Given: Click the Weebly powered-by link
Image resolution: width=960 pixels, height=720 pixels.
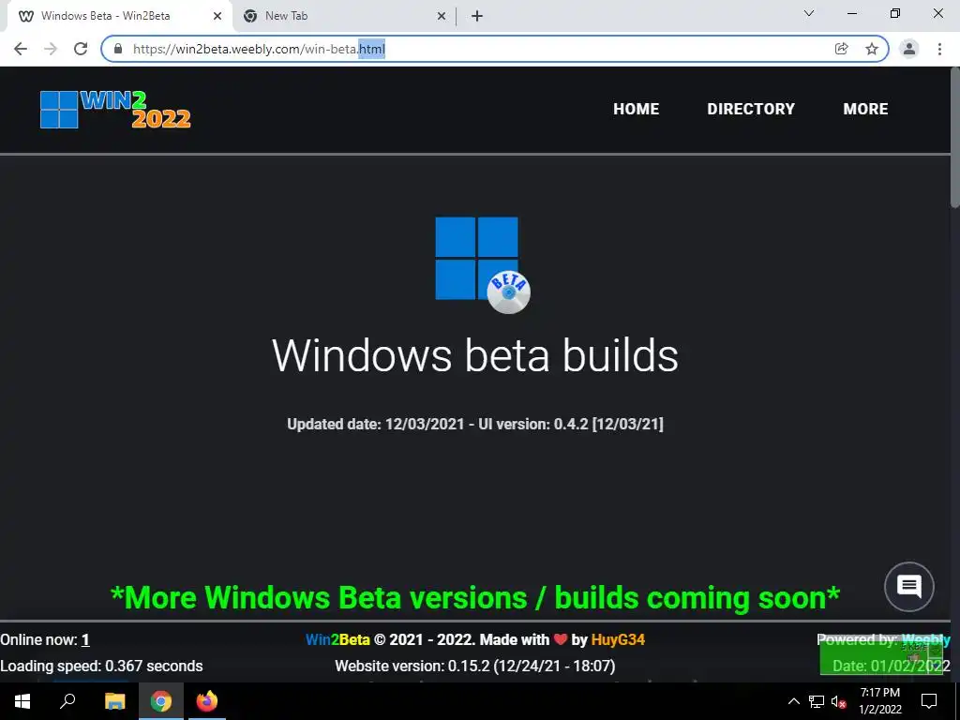Looking at the screenshot, I should [x=925, y=639].
